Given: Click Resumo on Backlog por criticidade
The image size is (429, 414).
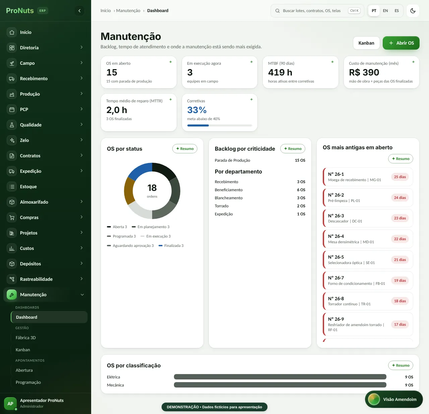Looking at the screenshot, I should click(x=293, y=149).
